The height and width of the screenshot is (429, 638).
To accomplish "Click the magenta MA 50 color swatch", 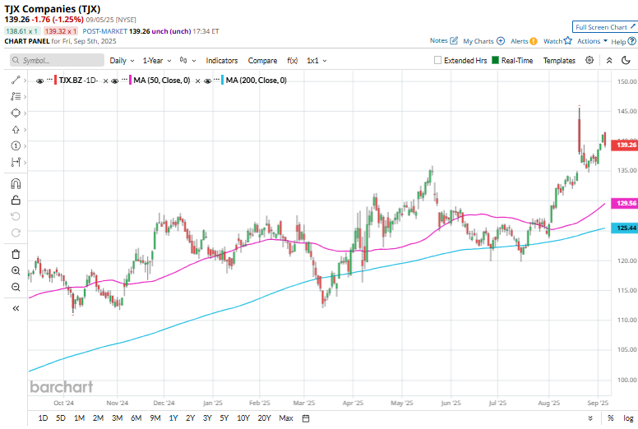I will (130, 80).
